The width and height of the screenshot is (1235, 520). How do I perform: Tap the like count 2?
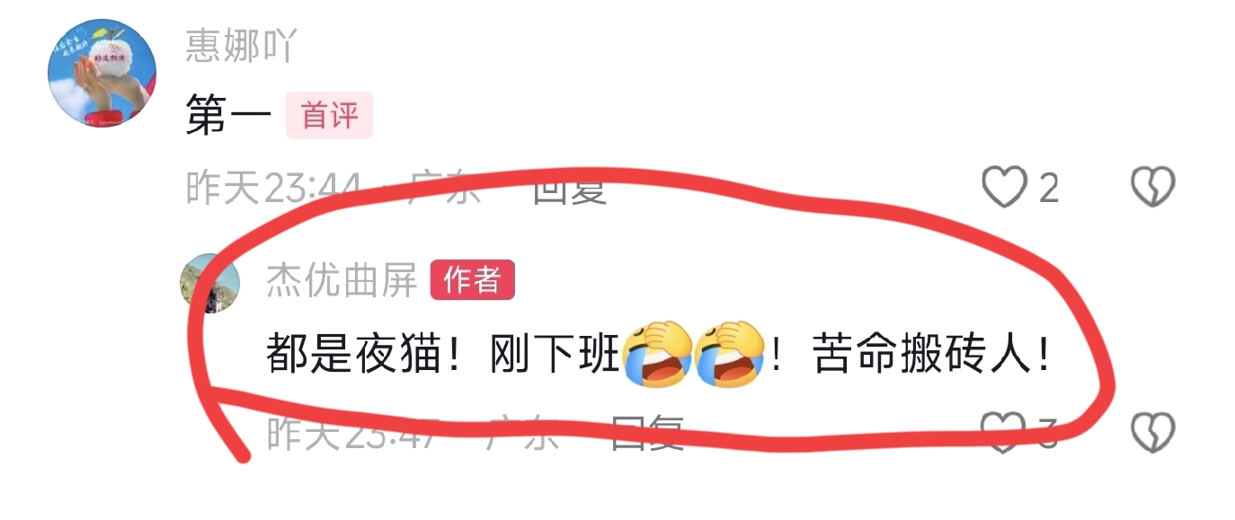coord(1048,189)
